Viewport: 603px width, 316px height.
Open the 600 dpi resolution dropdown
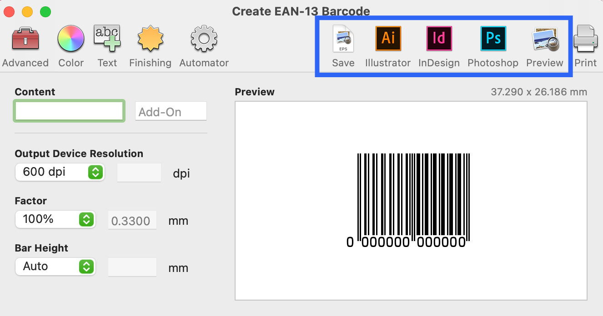(60, 172)
